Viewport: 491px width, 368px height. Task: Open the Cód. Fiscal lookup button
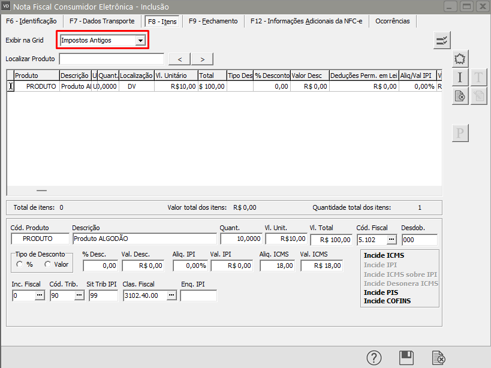pyautogui.click(x=391, y=239)
